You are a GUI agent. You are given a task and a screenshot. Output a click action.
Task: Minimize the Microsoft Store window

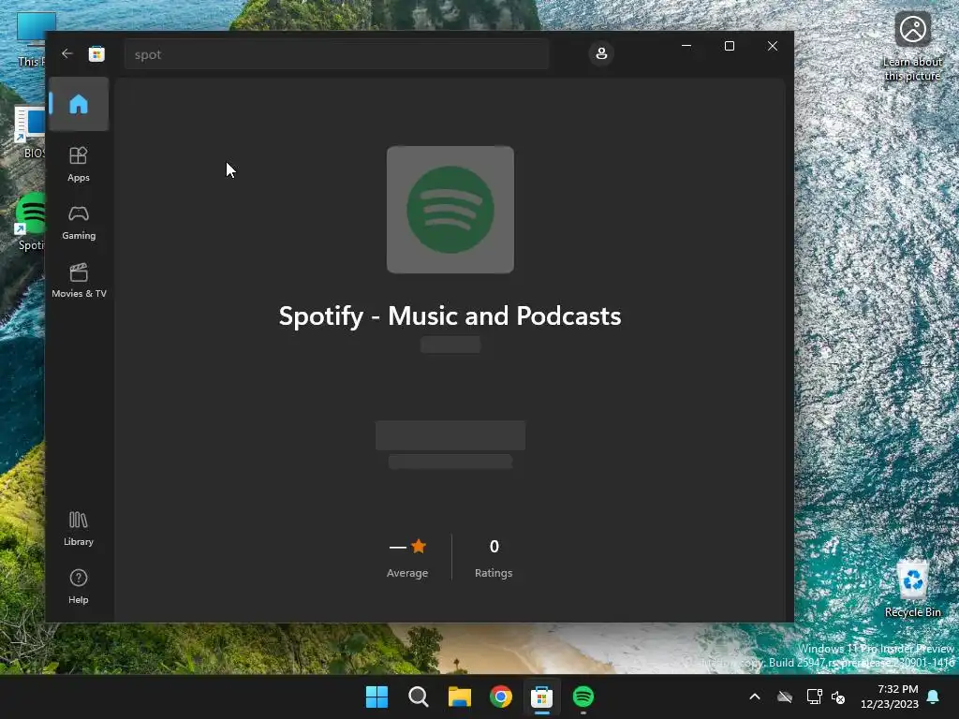pos(686,46)
